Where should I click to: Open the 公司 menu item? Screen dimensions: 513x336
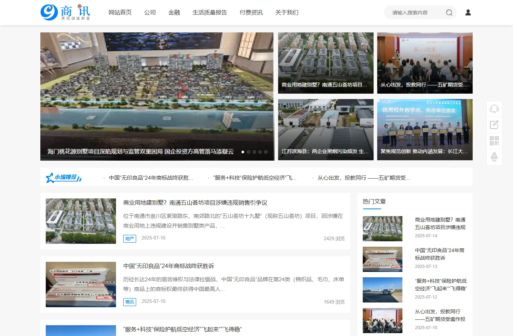(150, 13)
